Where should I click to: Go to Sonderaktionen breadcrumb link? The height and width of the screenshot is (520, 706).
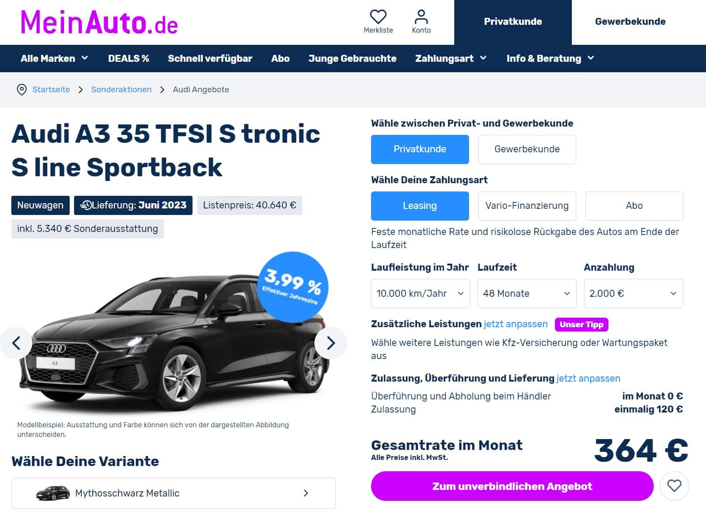pyautogui.click(x=121, y=90)
